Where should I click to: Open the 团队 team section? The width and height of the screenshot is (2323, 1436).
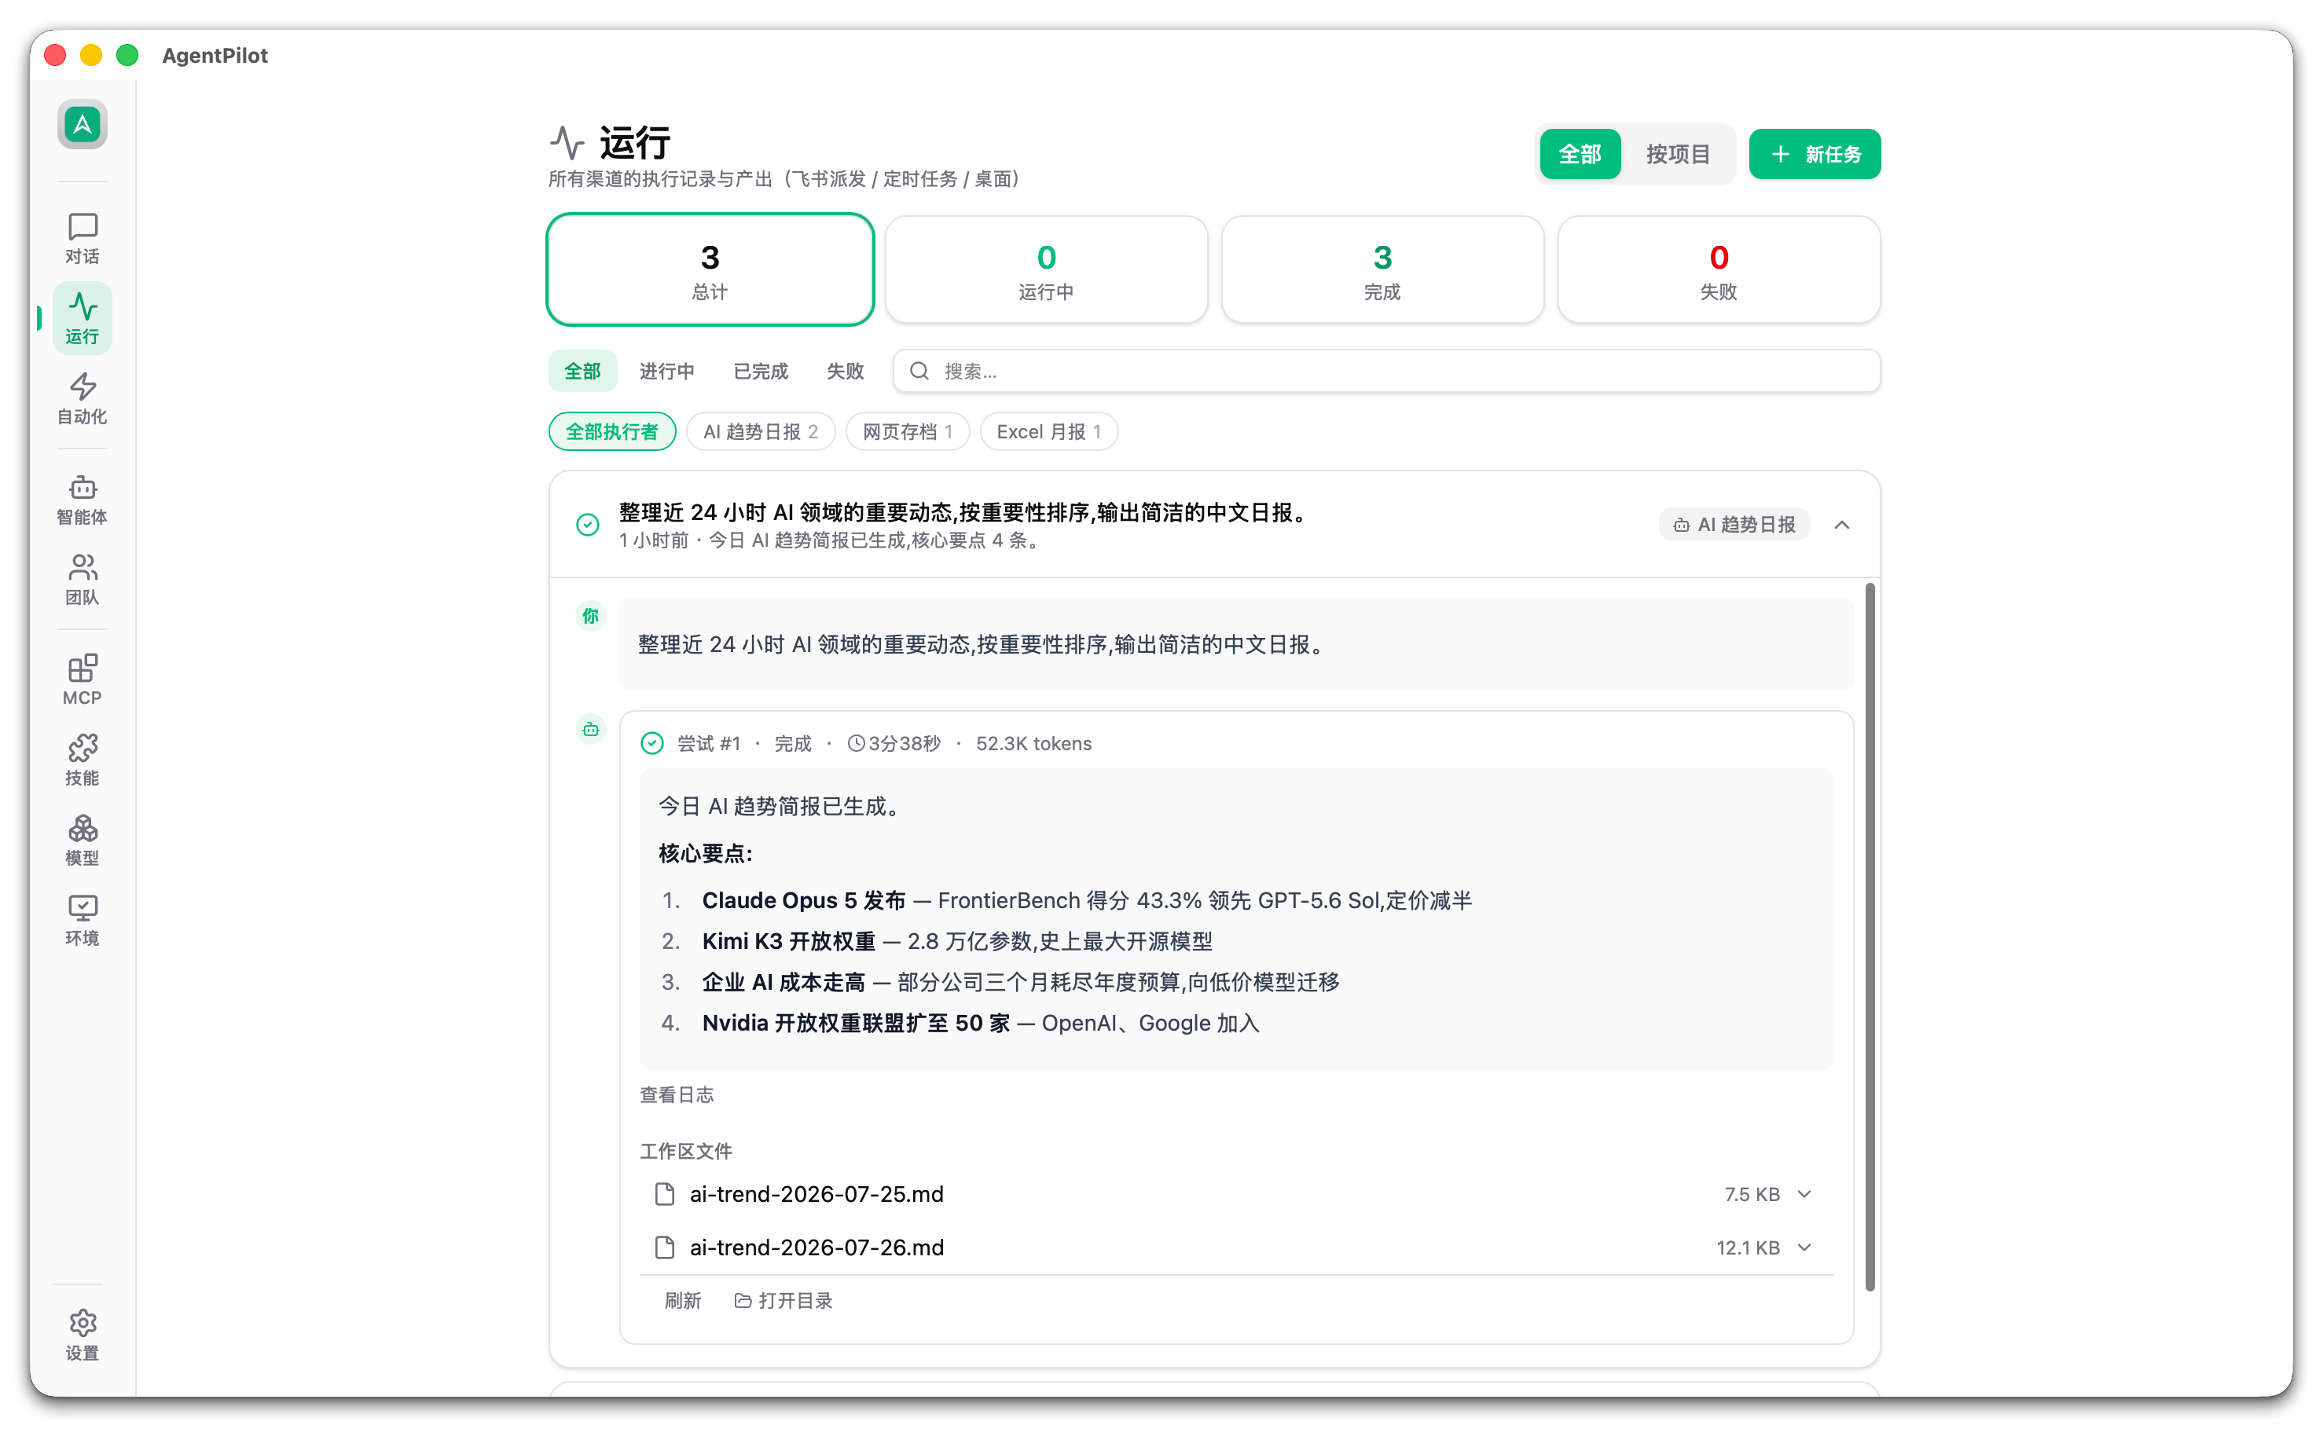click(x=82, y=579)
